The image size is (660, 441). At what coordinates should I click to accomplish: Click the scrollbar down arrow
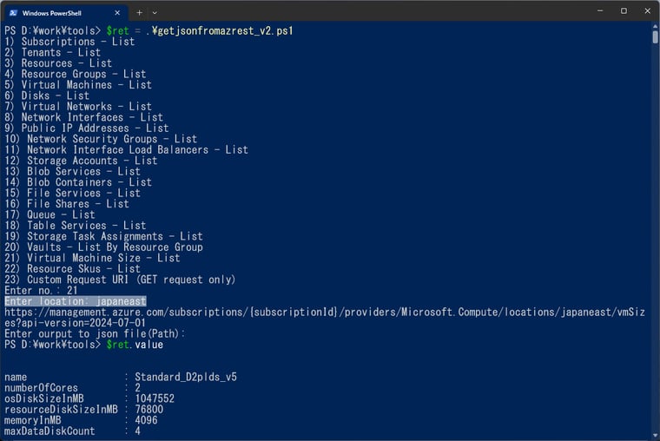(656, 436)
